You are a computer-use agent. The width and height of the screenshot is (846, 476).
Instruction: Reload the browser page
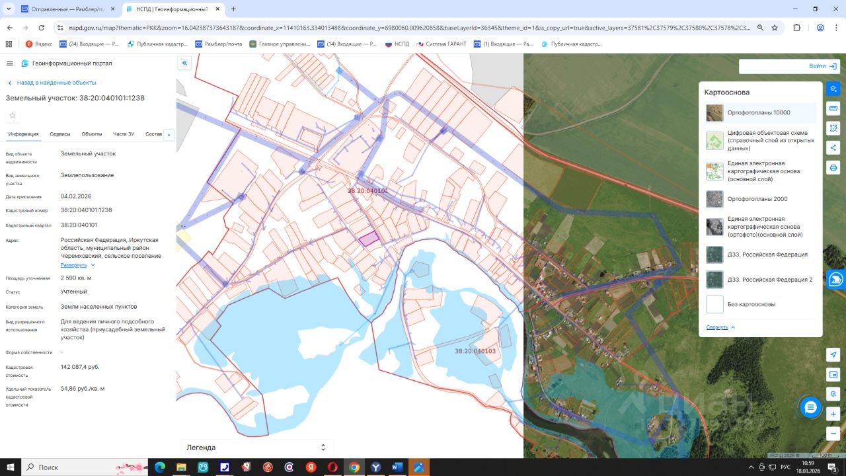click(42, 28)
